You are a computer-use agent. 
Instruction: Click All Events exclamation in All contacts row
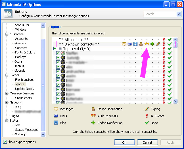point(164,39)
